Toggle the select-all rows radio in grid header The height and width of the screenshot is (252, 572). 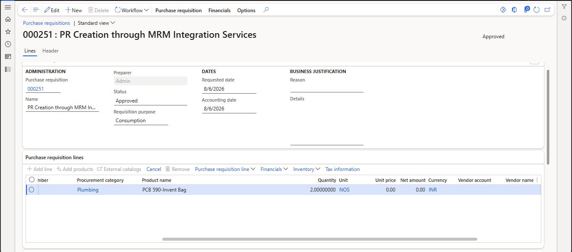tap(31, 180)
